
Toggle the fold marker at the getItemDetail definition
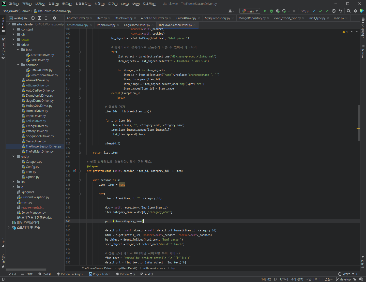pos(80,171)
